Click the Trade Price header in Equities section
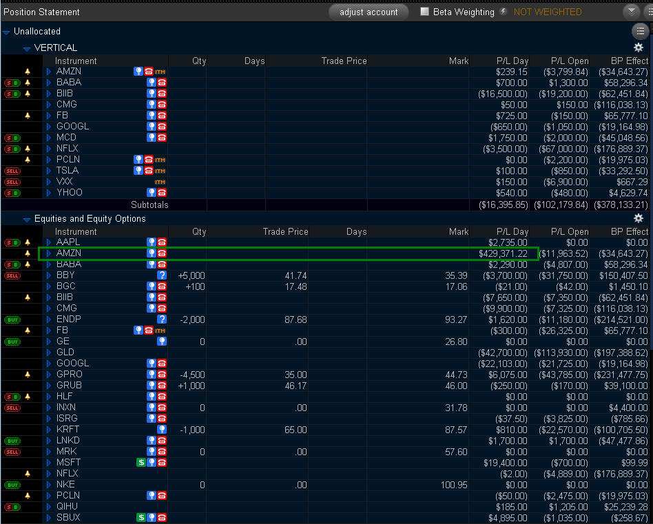 [285, 231]
